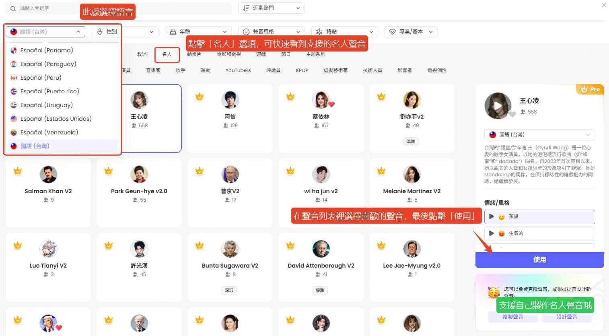This screenshot has height=336, width=609.
Task: Select the Park Geun-hye v2.0 voice avatar
Action: [x=139, y=175]
